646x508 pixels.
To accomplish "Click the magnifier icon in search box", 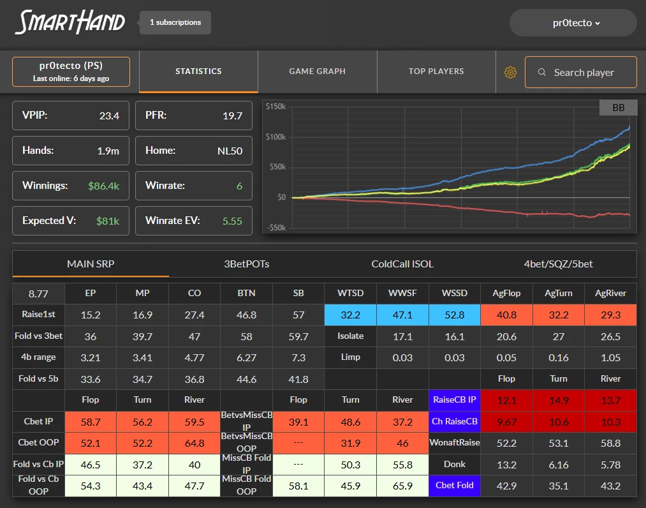I will click(542, 72).
